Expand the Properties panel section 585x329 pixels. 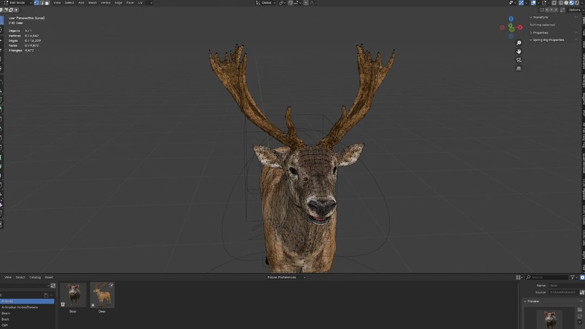click(x=540, y=32)
